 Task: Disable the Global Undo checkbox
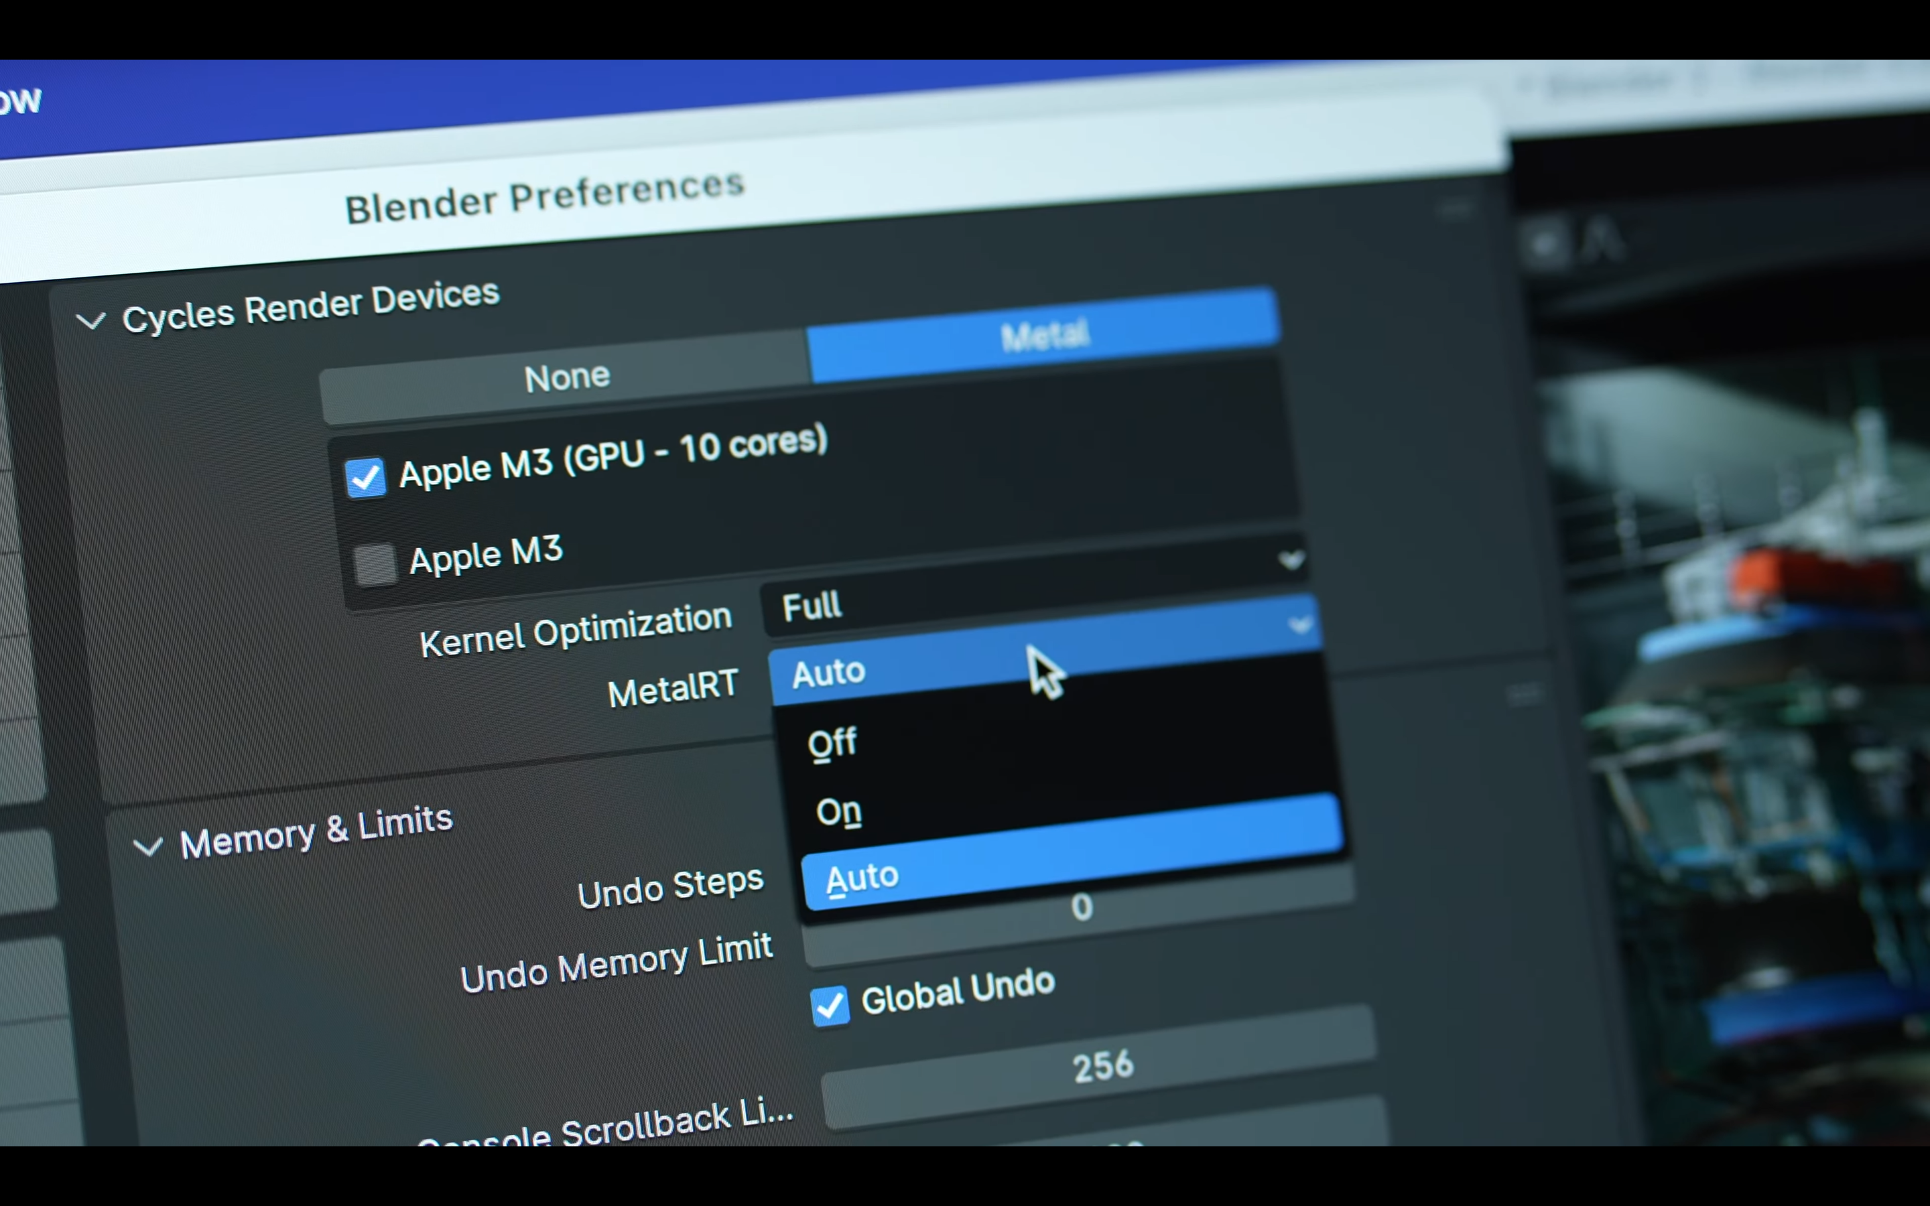tap(830, 1005)
